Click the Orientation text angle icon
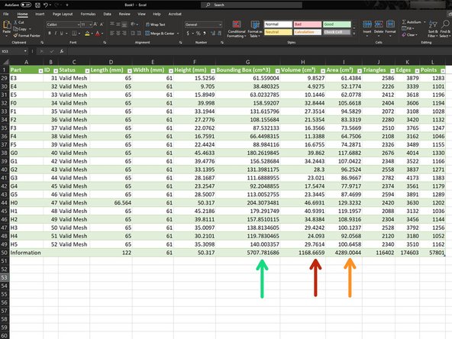The width and height of the screenshot is (452, 339). pyautogui.click(x=133, y=24)
